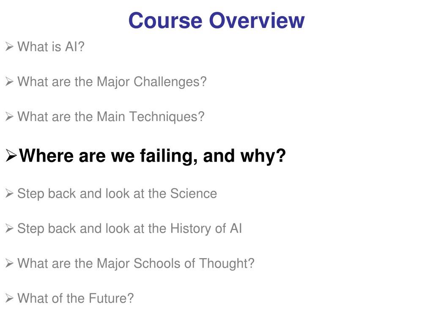Select the bold Where are we failing line
Screen dimensions: 433x325
[152, 156]
